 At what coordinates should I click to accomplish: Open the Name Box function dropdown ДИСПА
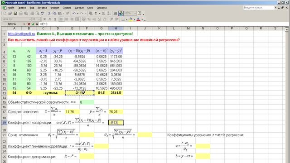[24, 24]
